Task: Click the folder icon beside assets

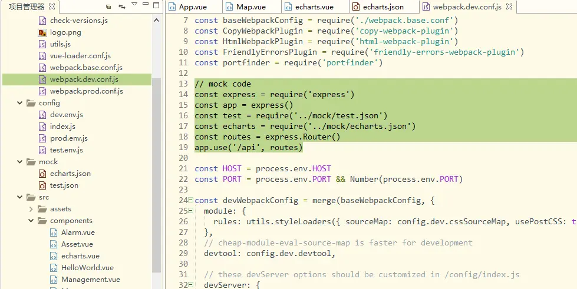Action: click(x=42, y=209)
